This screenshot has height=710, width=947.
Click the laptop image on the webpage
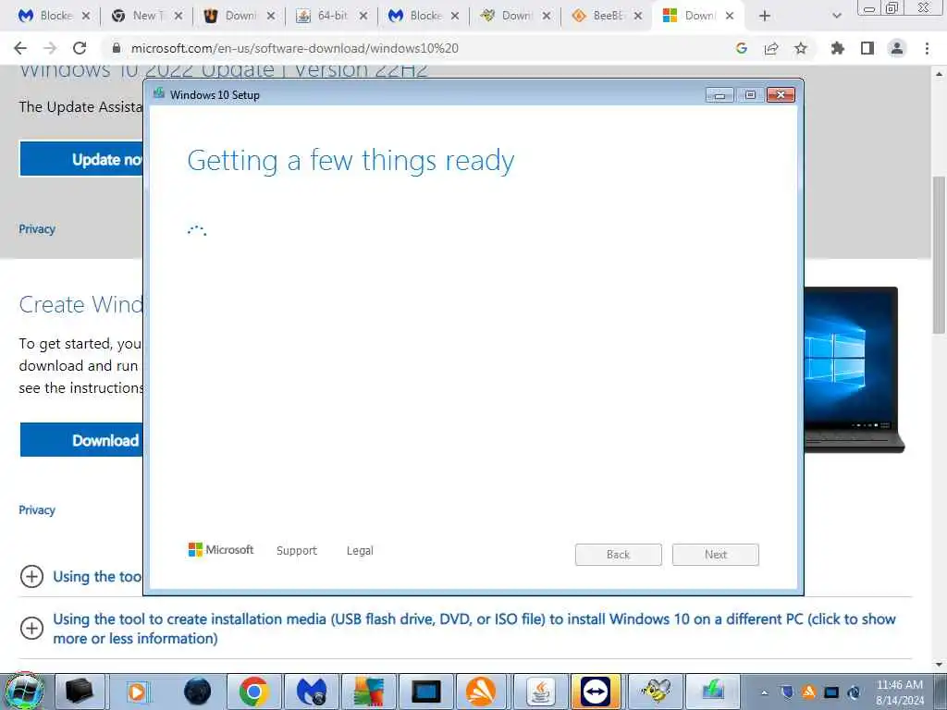tap(854, 370)
